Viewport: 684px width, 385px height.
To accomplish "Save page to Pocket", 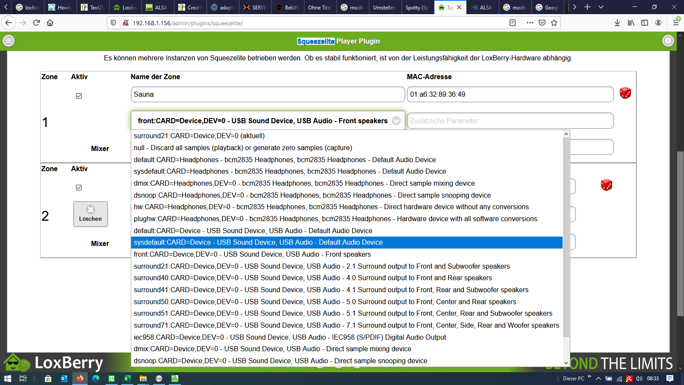I will coord(542,23).
